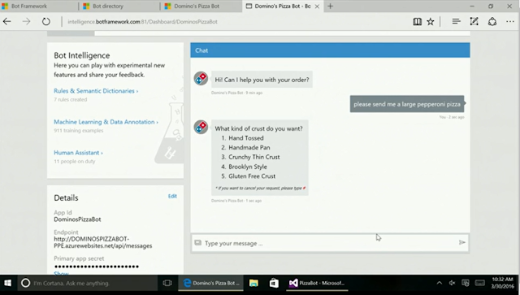
Task: Click the 'Bot Intelligence' heading
Action: pyautogui.click(x=82, y=55)
